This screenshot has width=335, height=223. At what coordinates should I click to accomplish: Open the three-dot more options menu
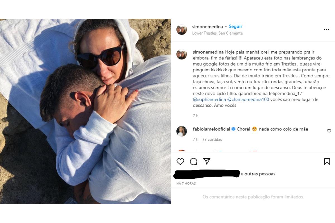point(326,30)
